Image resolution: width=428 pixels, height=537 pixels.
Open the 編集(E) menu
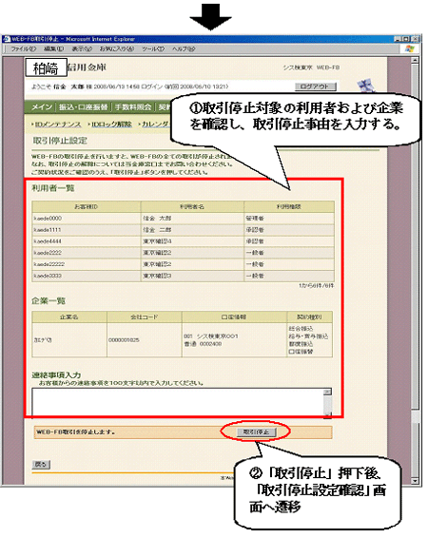coord(53,49)
